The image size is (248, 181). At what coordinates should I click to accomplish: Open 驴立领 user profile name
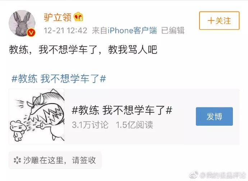coord(58,17)
